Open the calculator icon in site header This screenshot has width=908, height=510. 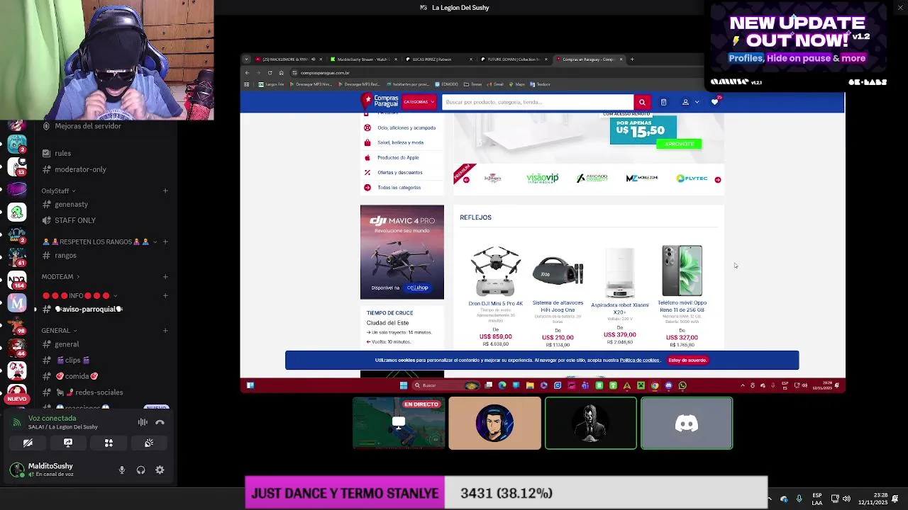(x=663, y=102)
